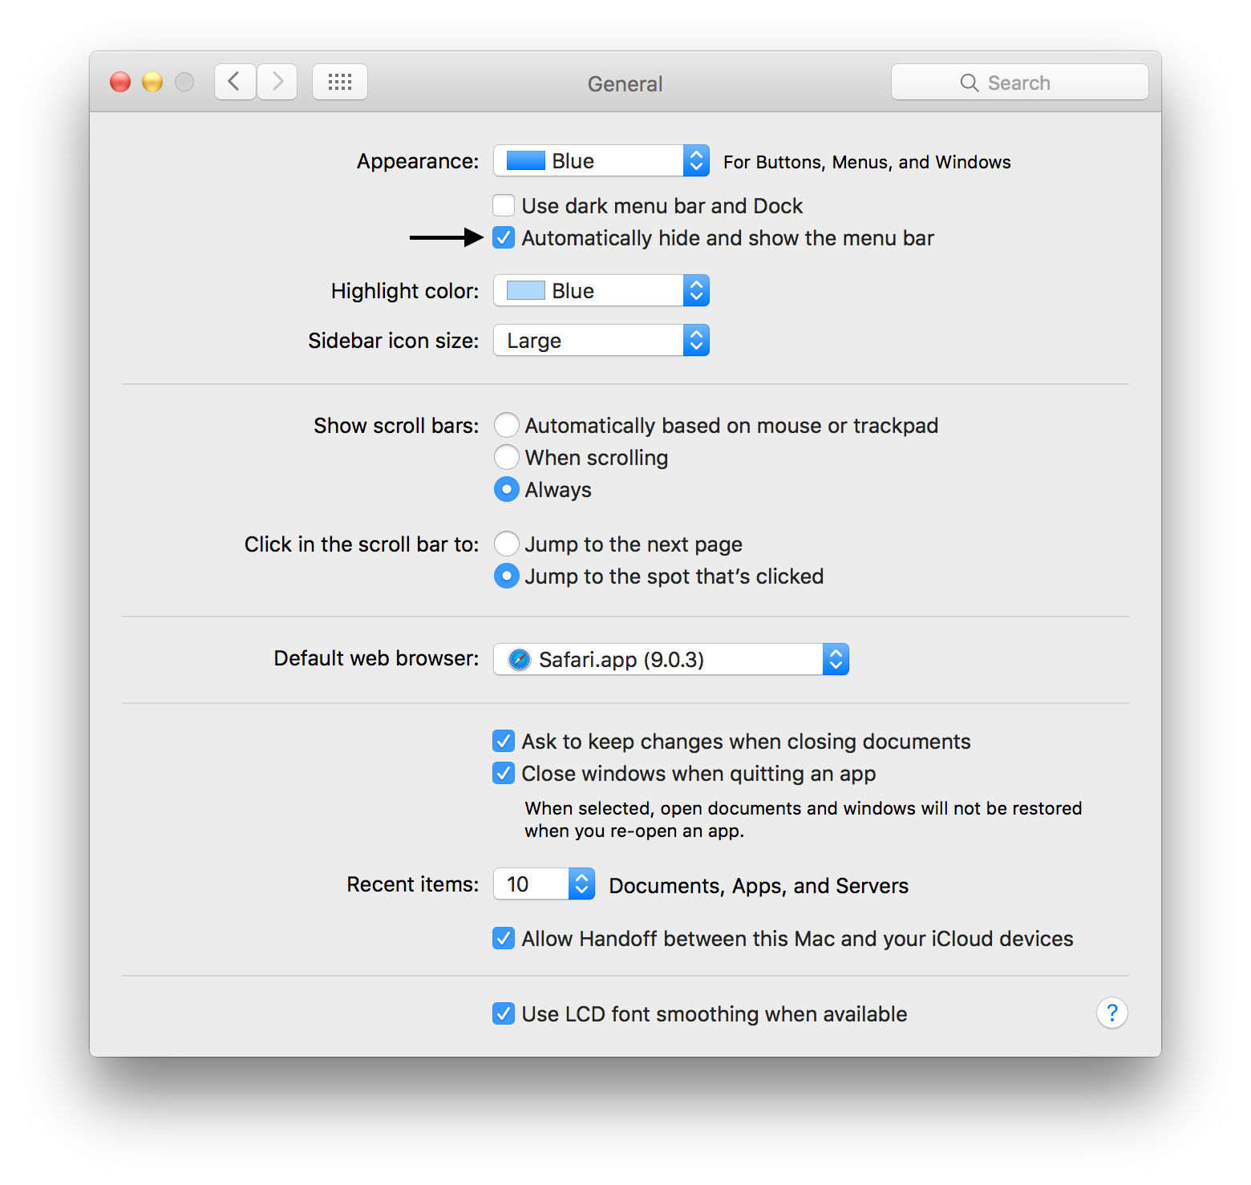Image resolution: width=1251 pixels, height=1185 pixels.
Task: Click the Highlight color blue swatch
Action: [526, 290]
